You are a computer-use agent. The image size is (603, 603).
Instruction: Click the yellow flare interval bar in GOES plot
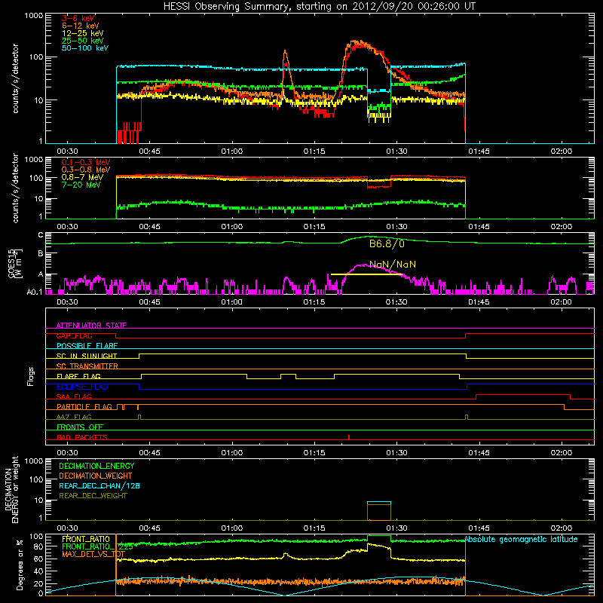[366, 274]
